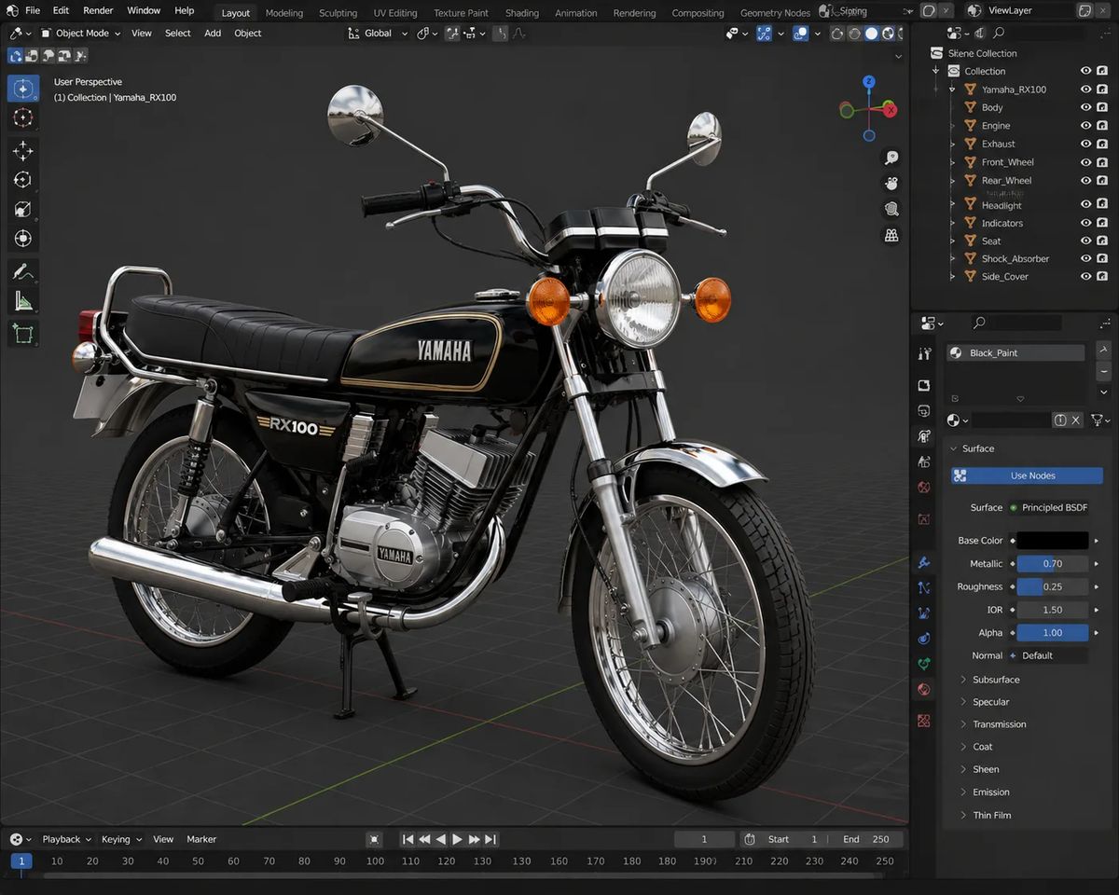Expand the Thin Film panel

pyautogui.click(x=991, y=815)
